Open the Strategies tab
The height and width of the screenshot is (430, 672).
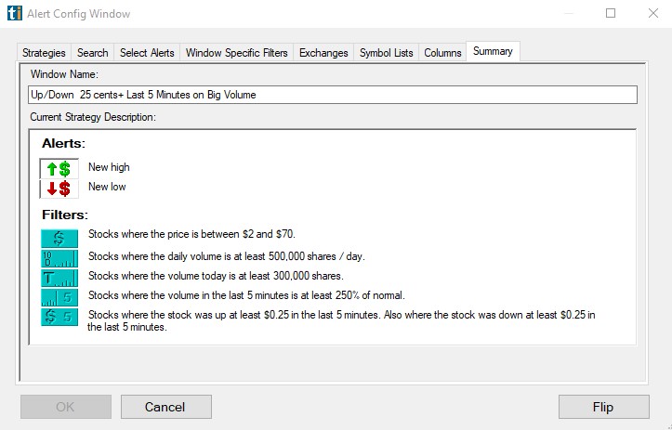(44, 53)
